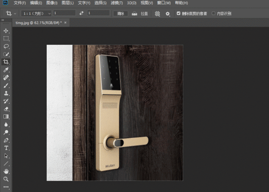Select the Zoom tool
269x192 pixels.
click(6, 179)
